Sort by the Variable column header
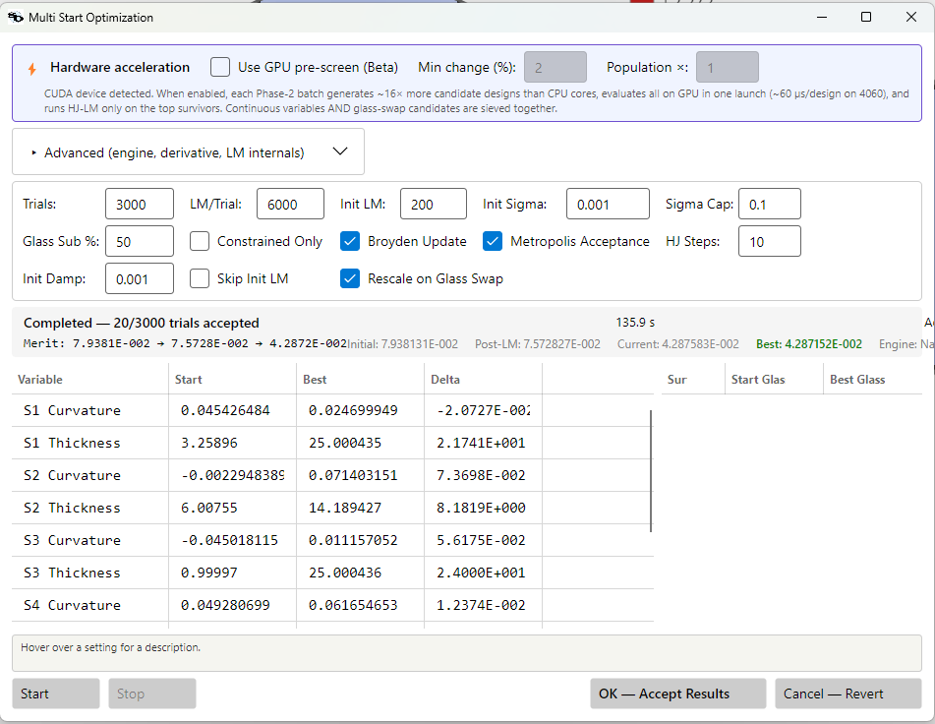This screenshot has height=724, width=935. click(90, 380)
